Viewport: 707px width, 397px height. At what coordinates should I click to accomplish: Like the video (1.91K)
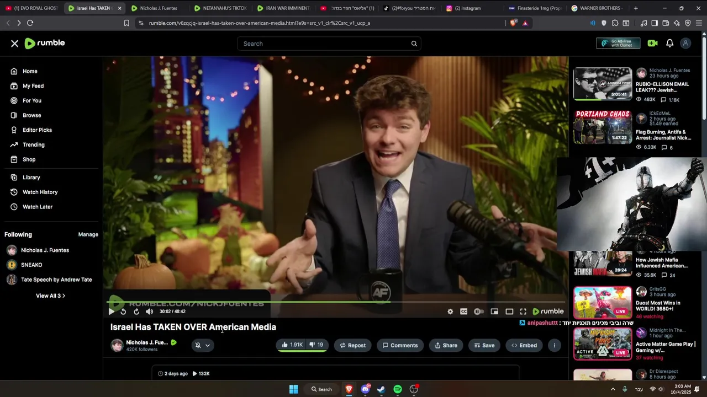click(292, 345)
